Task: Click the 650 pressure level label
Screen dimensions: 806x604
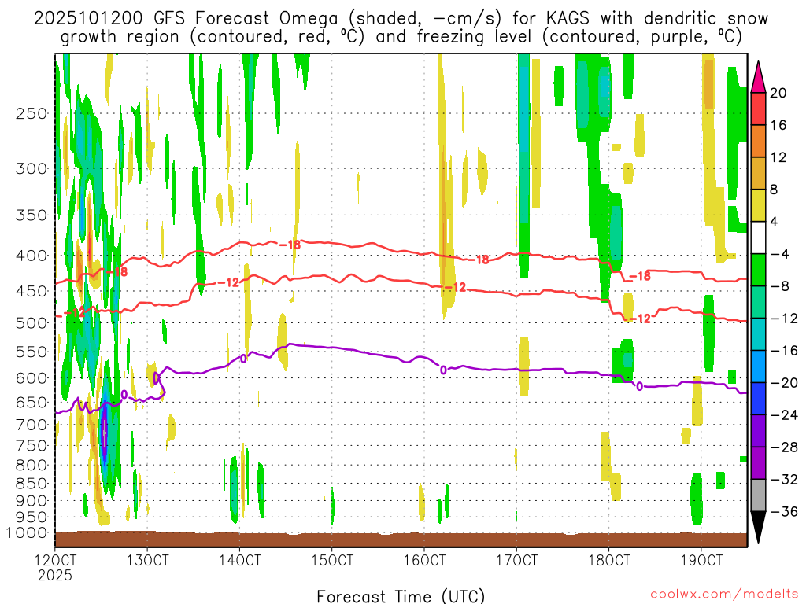Action: (x=31, y=402)
